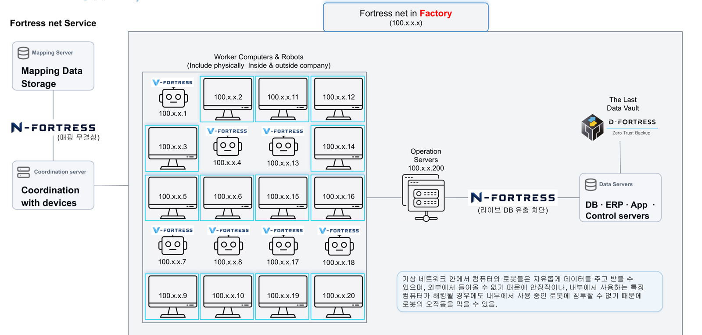The image size is (702, 335).
Task: Click the N-Fortress logo under Mapping Server
Action: point(53,127)
